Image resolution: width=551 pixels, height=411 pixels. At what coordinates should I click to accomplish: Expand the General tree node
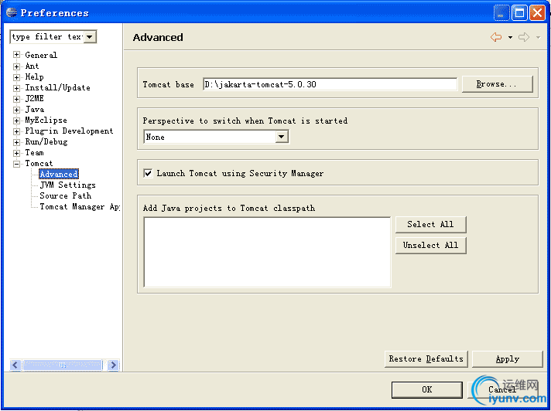coord(16,55)
